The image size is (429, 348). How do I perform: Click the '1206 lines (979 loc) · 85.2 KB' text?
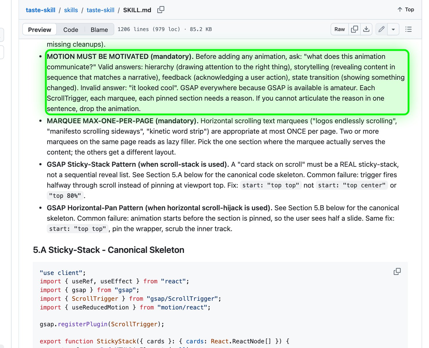pos(165,29)
